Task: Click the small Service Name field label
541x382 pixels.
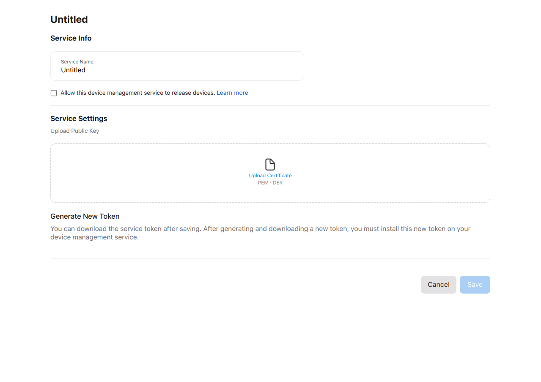Action: tap(77, 62)
